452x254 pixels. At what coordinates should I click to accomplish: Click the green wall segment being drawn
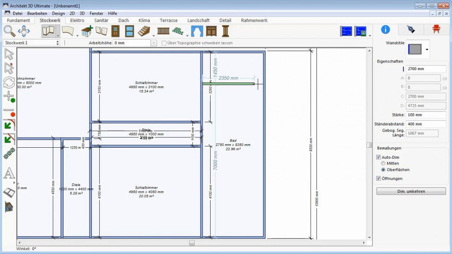228,84
